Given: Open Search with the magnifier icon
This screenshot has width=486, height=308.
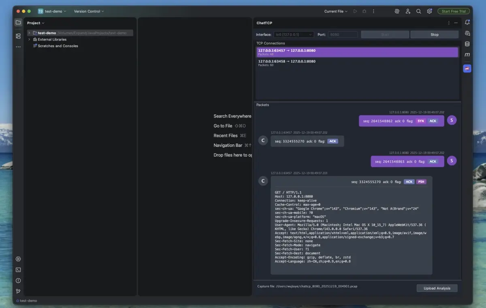Looking at the screenshot, I should tap(418, 11).
